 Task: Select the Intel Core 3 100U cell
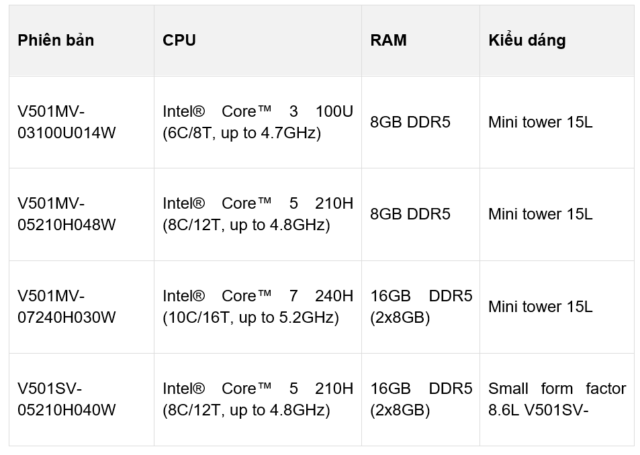tap(257, 122)
